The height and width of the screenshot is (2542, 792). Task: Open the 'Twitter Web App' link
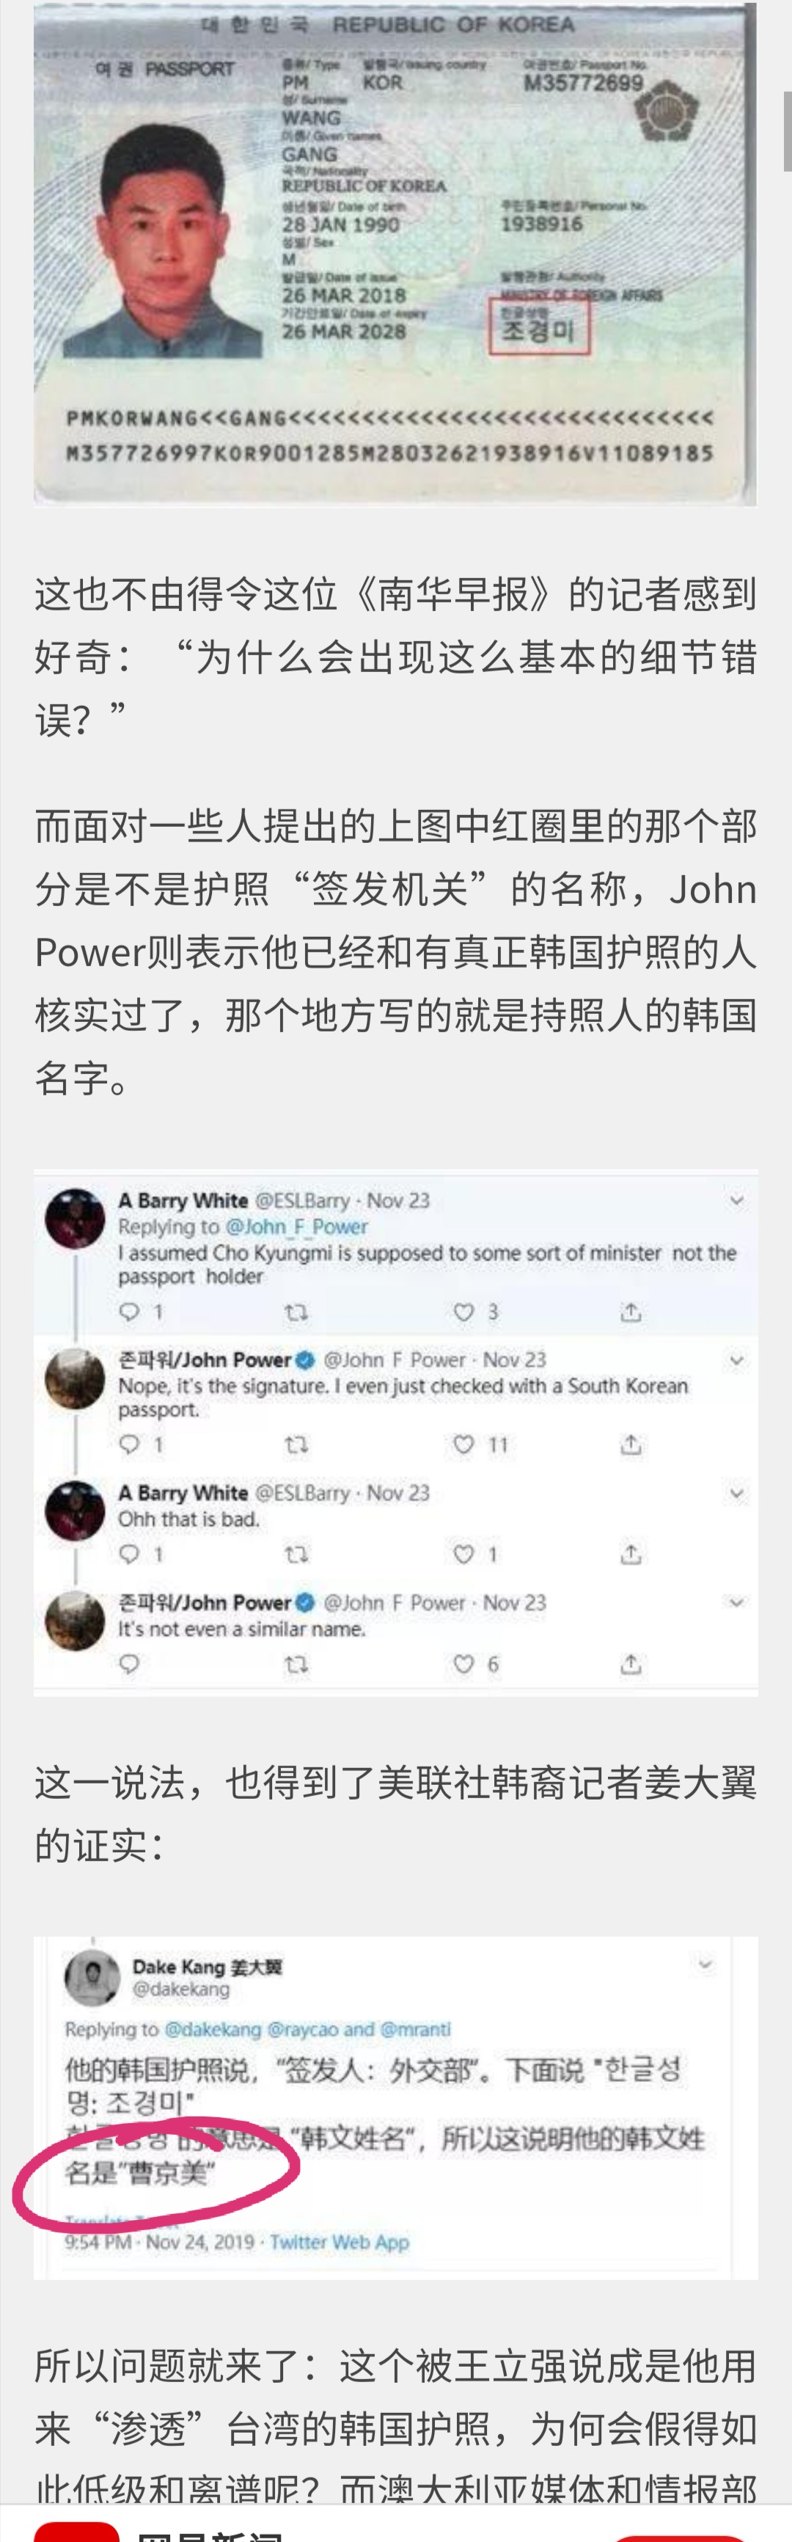coord(340,2242)
